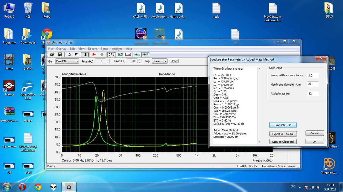Pause measurement with the pause button
The height and width of the screenshot is (192, 343).
pos(85,54)
